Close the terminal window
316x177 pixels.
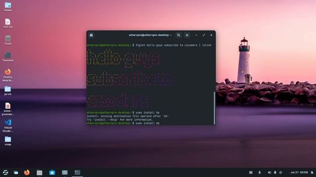click(211, 35)
